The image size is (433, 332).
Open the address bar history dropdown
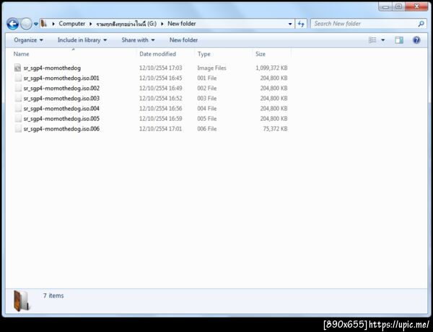(x=290, y=24)
